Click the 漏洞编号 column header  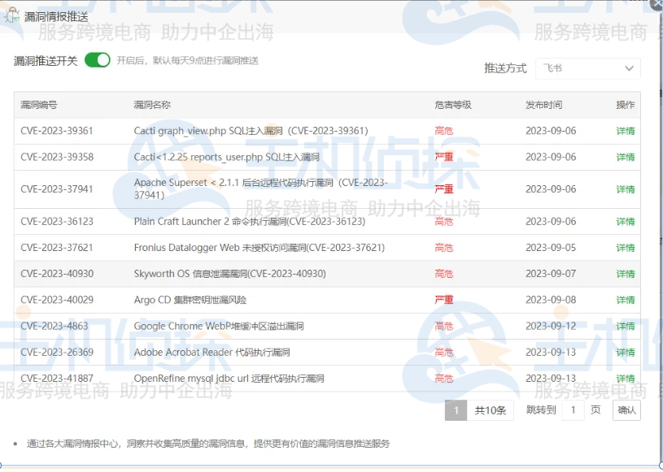41,105
